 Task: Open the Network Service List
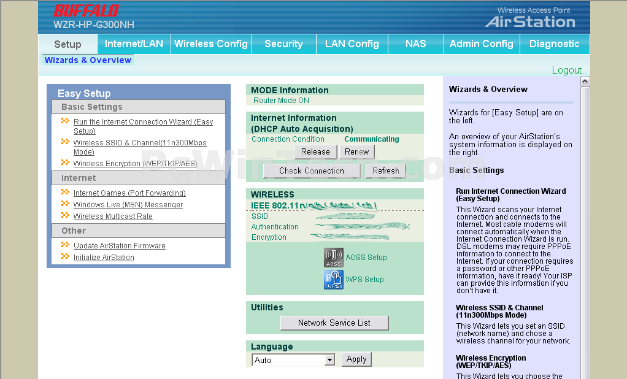tap(334, 323)
